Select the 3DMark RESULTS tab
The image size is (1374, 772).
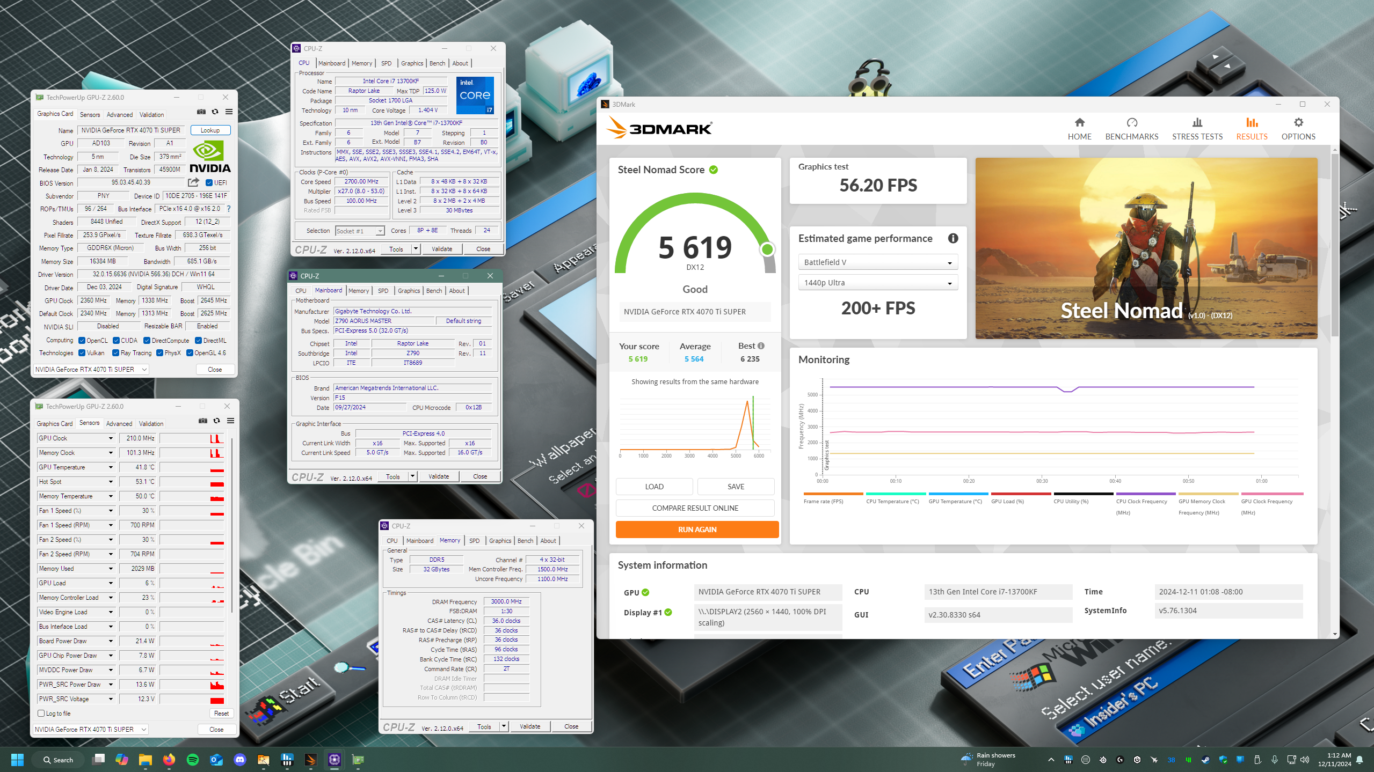(1252, 129)
